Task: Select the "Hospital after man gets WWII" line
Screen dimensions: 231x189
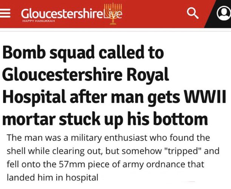Action: pyautogui.click(x=114, y=97)
